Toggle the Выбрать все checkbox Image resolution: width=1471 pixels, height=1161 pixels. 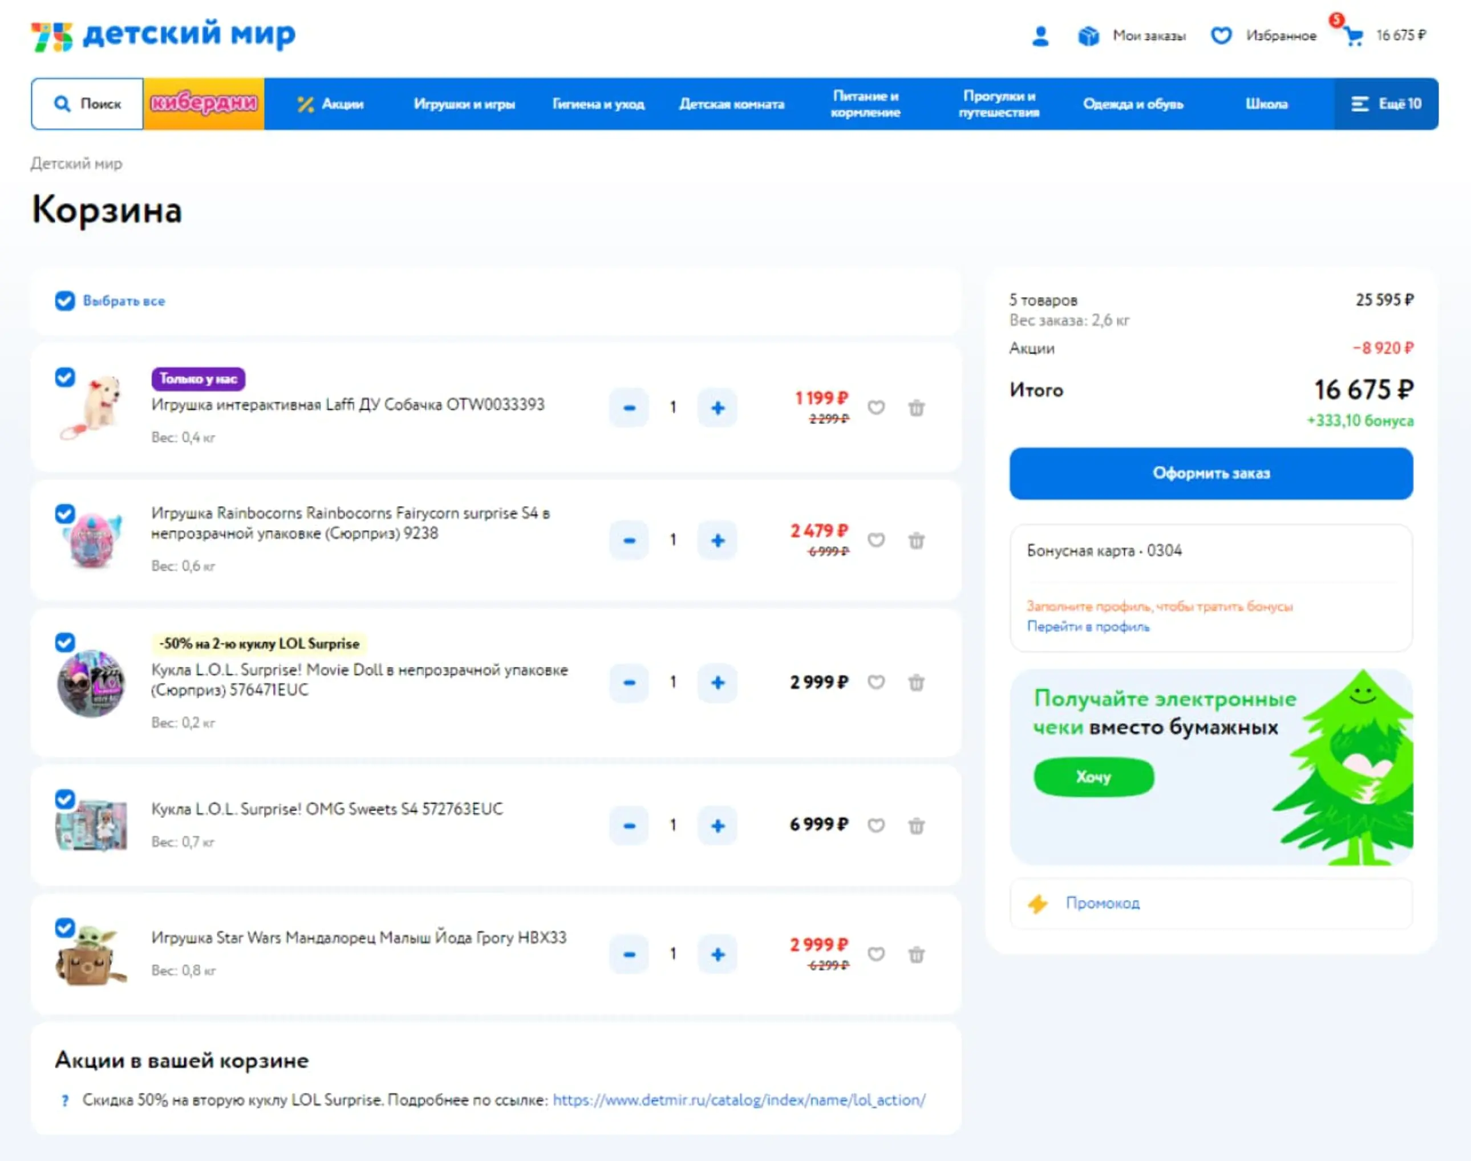pyautogui.click(x=64, y=300)
